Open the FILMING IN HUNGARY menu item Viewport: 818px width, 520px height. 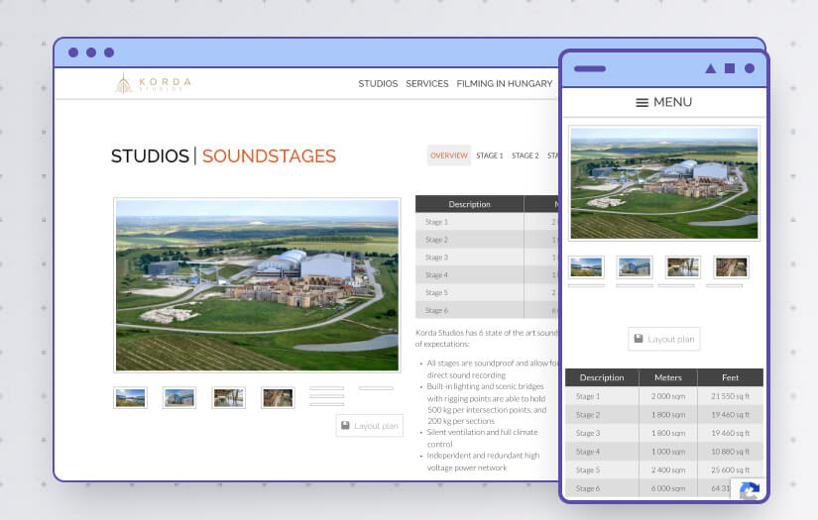click(504, 83)
